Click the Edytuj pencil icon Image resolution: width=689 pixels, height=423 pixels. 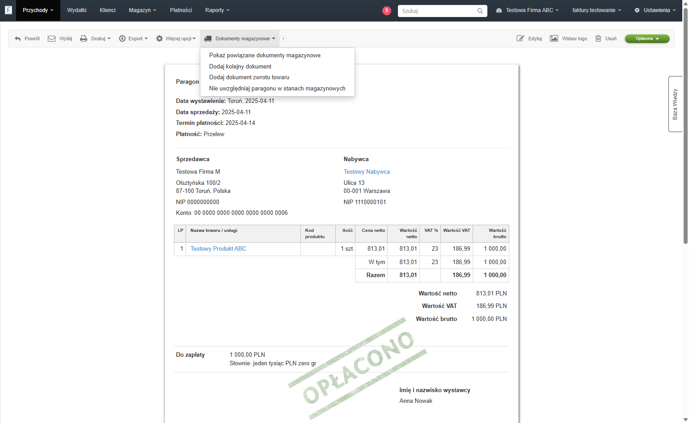pos(520,38)
